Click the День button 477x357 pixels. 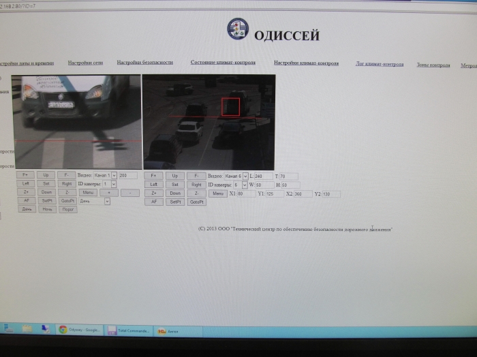(x=27, y=209)
